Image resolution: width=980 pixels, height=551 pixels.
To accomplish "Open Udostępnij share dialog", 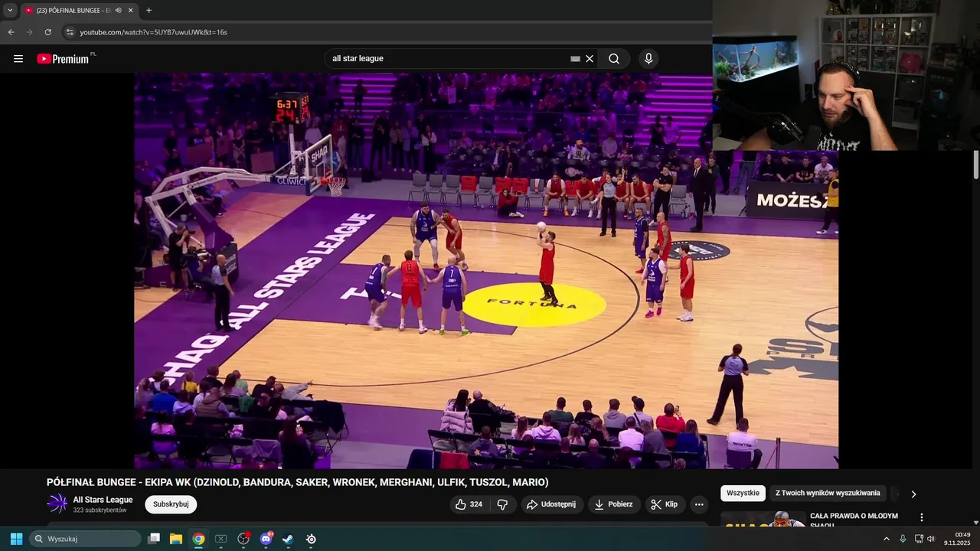I will (552, 504).
